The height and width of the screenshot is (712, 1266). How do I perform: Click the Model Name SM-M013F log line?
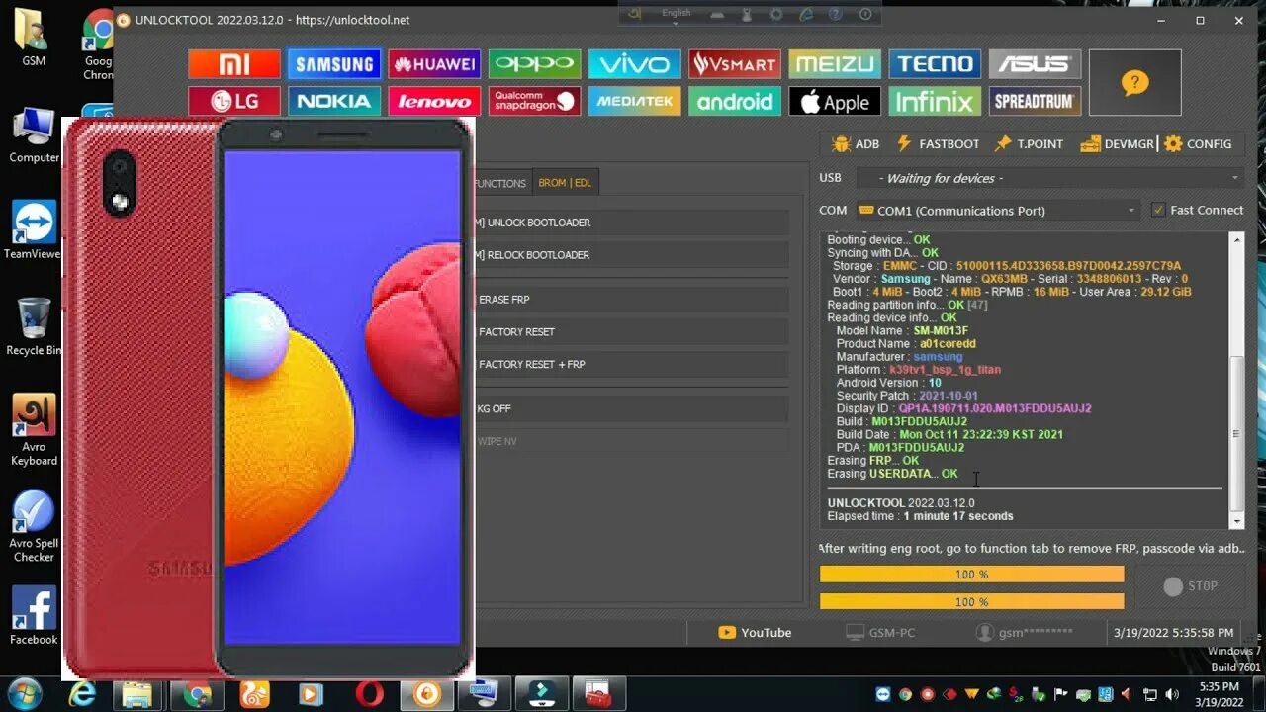click(902, 331)
